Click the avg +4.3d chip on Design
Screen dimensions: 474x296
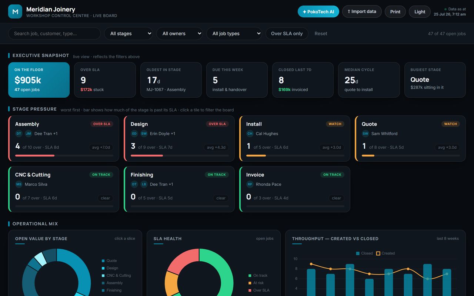(x=217, y=147)
